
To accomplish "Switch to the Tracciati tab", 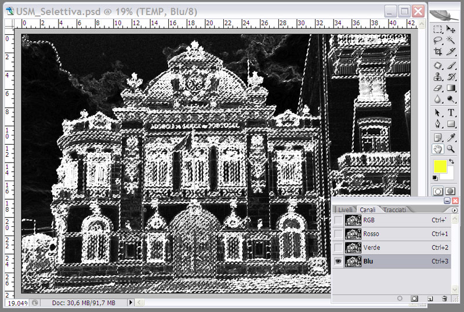I will point(394,210).
